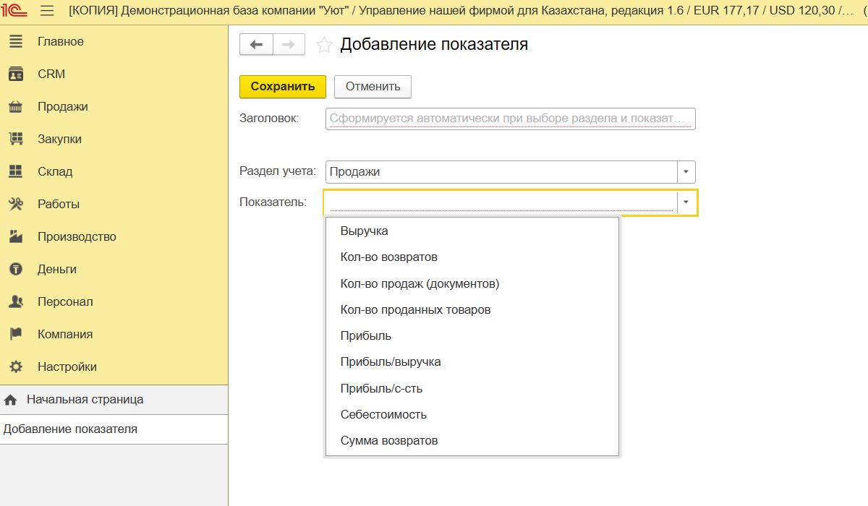868x506 pixels.
Task: Click the Склад section icon
Action: [16, 172]
